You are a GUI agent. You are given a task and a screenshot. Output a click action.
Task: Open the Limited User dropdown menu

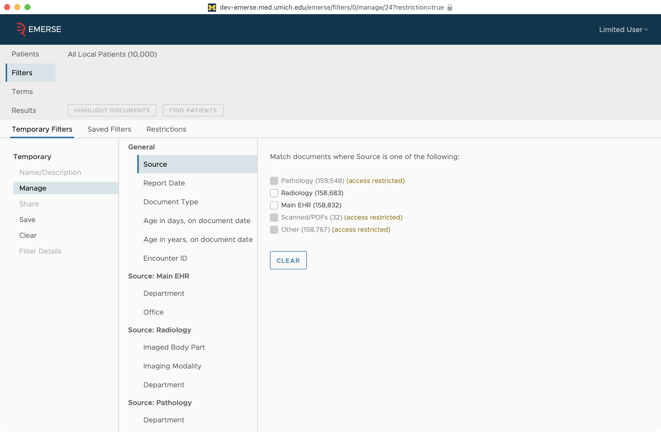pyautogui.click(x=623, y=29)
